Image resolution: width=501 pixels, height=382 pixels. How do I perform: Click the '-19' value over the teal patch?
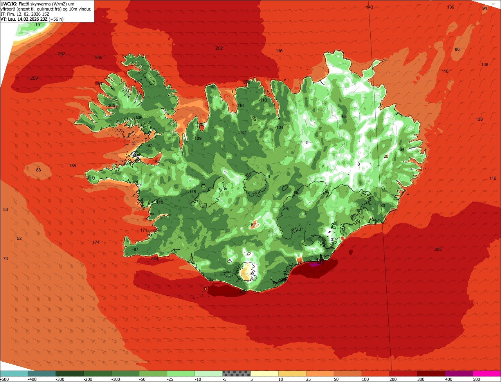pos(37,25)
